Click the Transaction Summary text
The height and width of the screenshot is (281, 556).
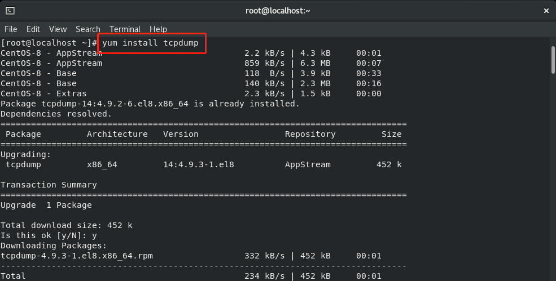coord(49,185)
